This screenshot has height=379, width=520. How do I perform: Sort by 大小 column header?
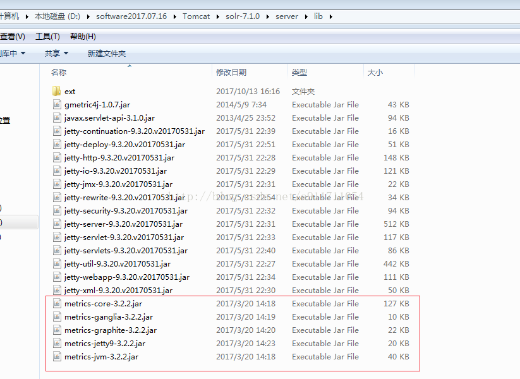[375, 72]
